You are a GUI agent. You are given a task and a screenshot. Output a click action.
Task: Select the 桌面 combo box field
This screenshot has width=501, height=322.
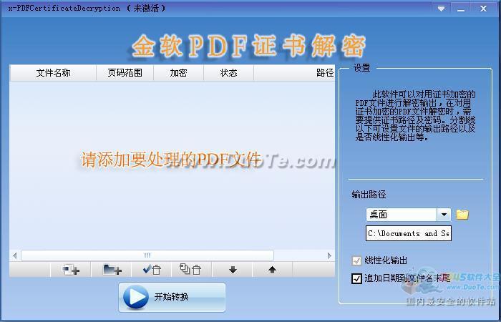click(401, 215)
